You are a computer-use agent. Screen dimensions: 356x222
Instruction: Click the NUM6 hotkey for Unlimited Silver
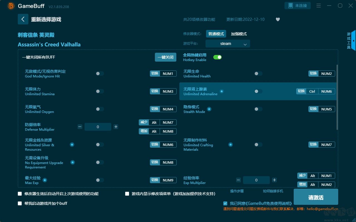coord(163,145)
